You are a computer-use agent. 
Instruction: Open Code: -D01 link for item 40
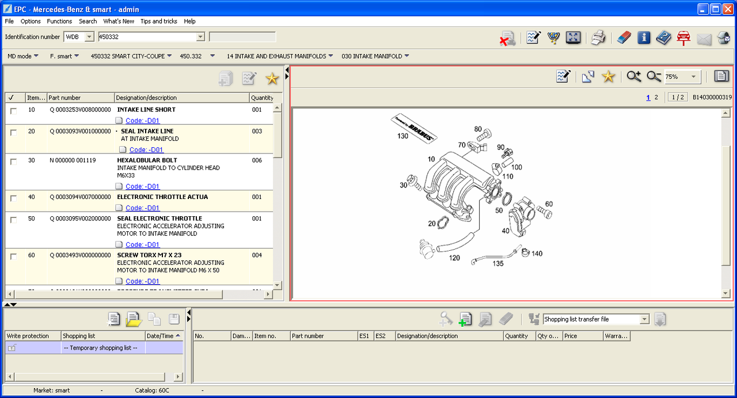(142, 208)
